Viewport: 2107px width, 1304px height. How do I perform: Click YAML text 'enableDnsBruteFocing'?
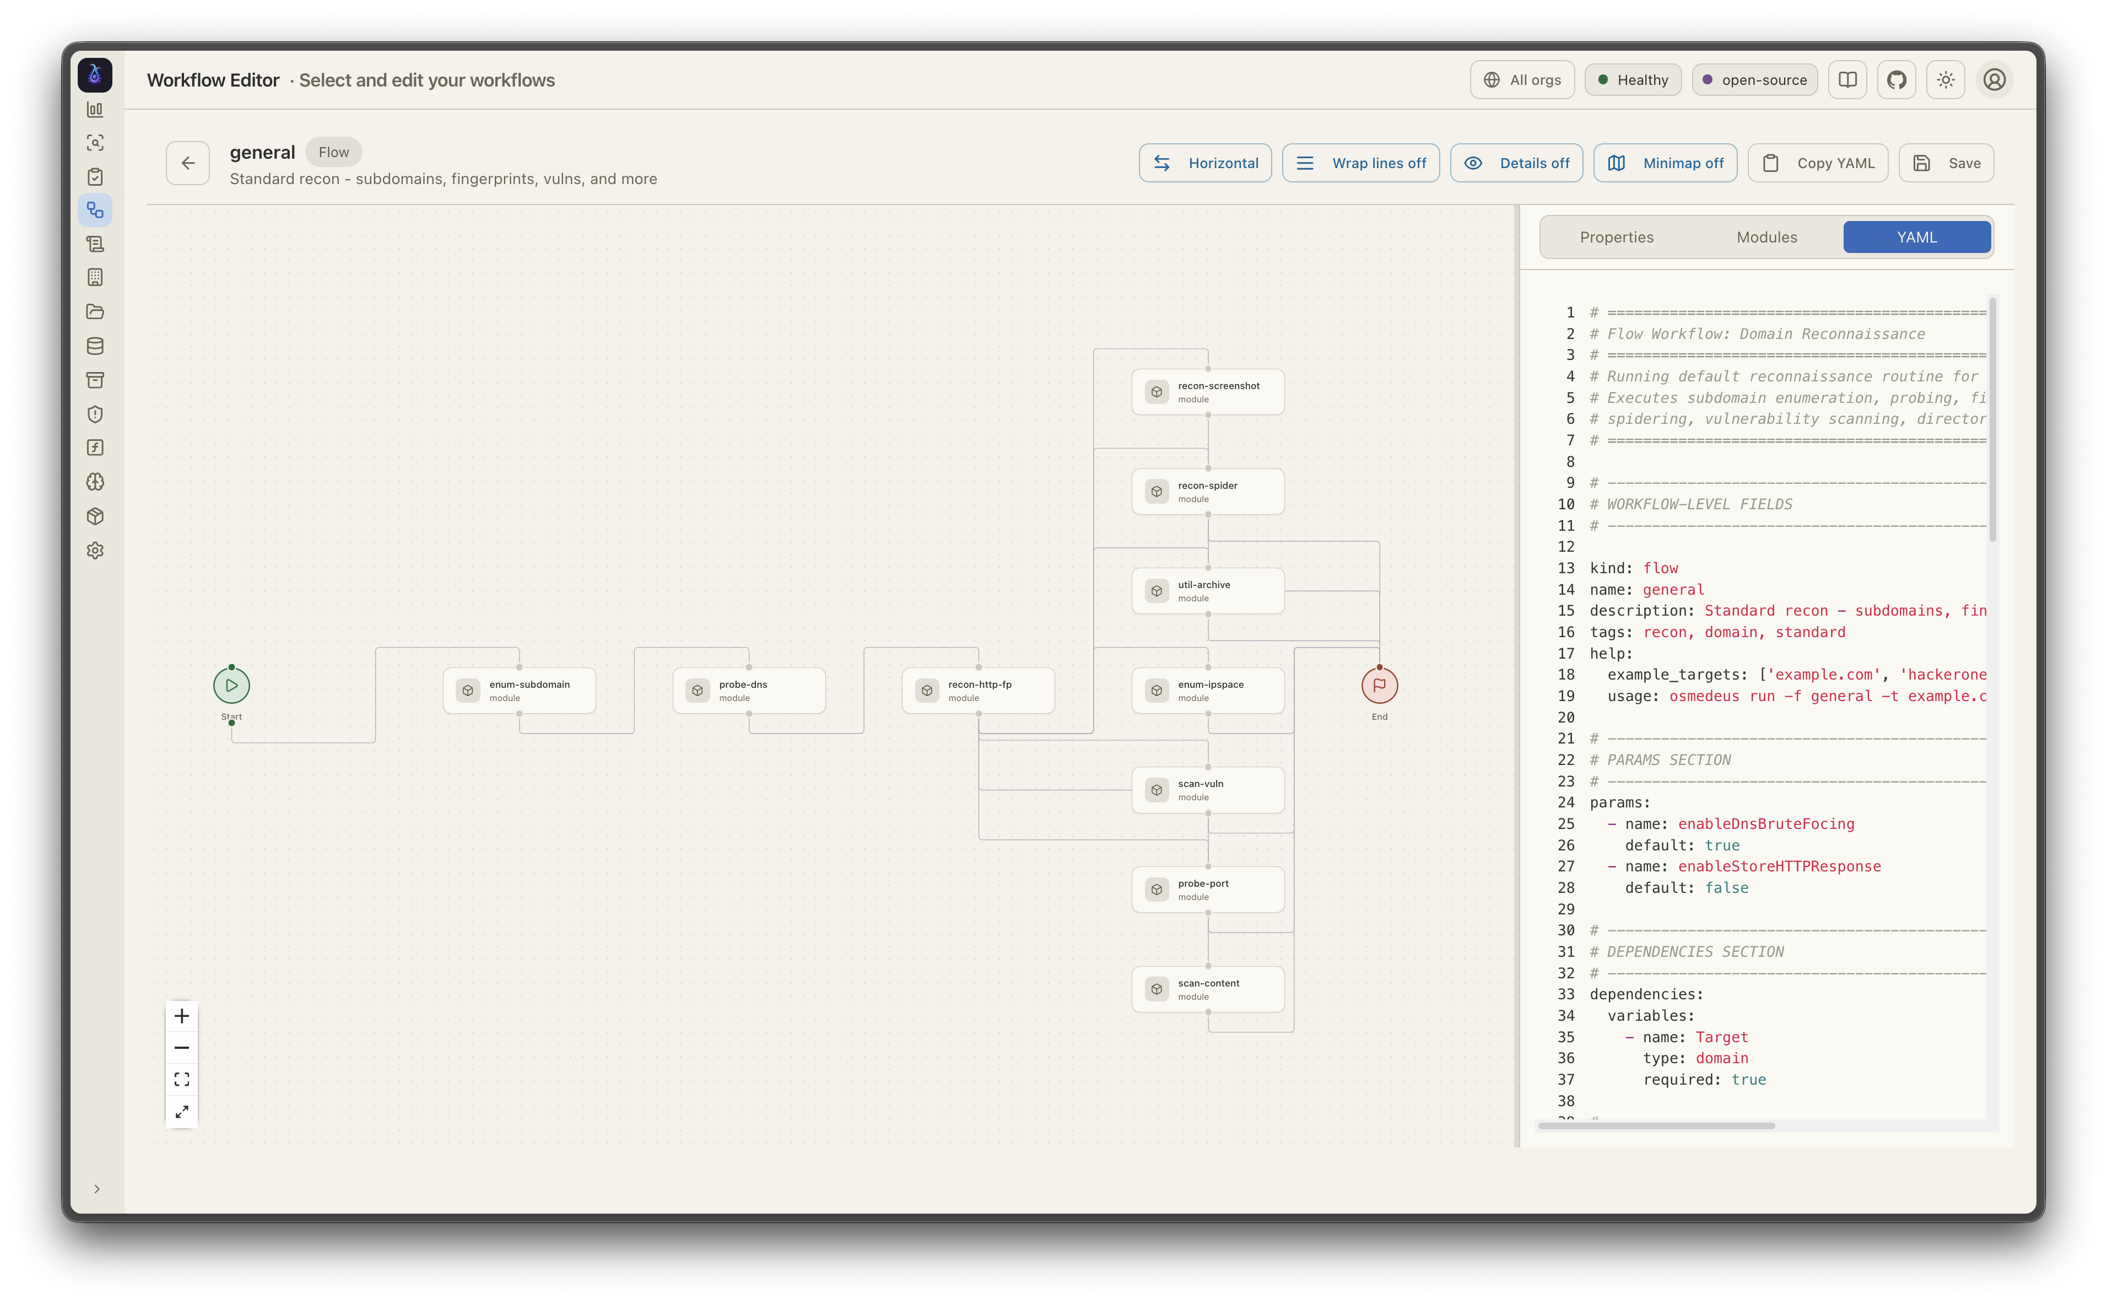click(1765, 823)
